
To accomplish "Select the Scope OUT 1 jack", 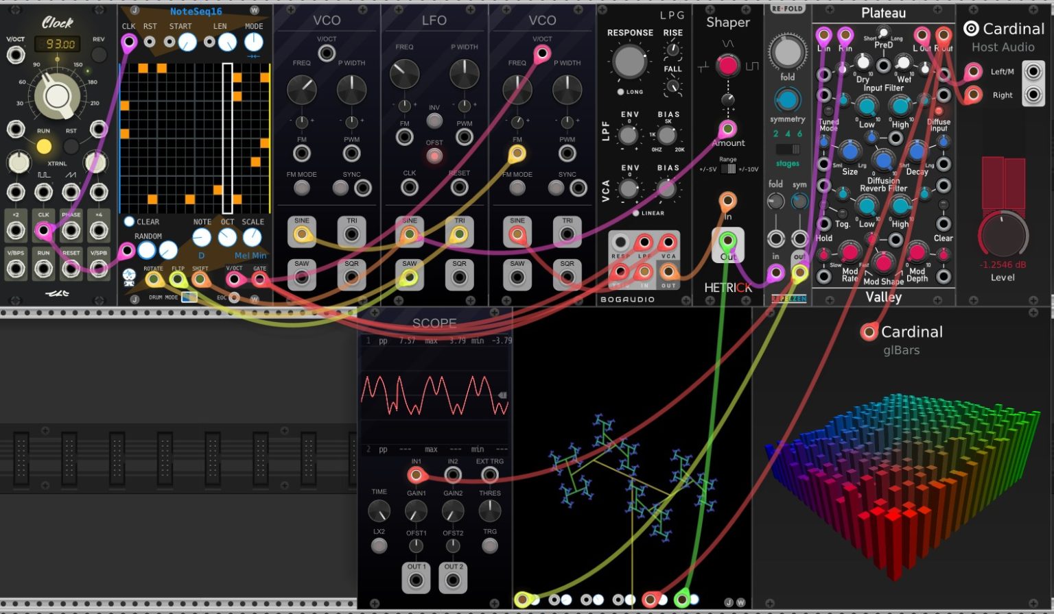I will tap(416, 580).
